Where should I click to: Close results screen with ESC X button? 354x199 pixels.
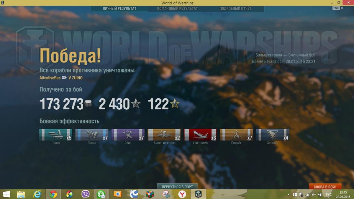342,8
